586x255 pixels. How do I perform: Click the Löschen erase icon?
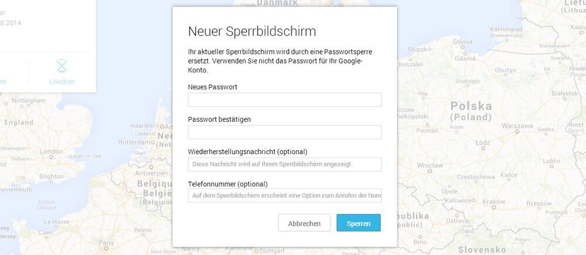click(x=62, y=66)
